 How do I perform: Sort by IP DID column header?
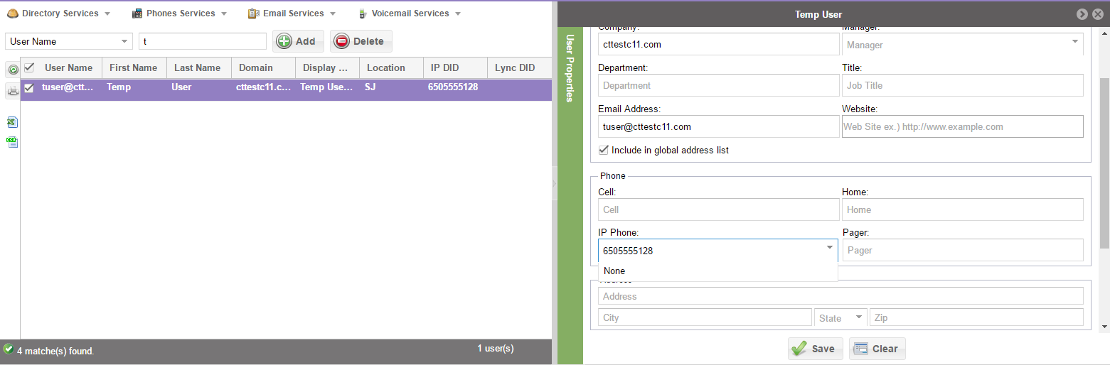tap(454, 68)
